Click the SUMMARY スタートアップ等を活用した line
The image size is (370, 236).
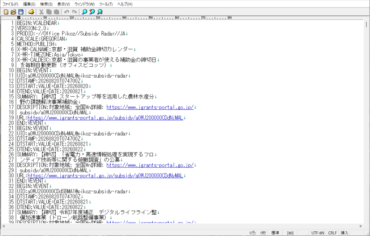point(86,97)
